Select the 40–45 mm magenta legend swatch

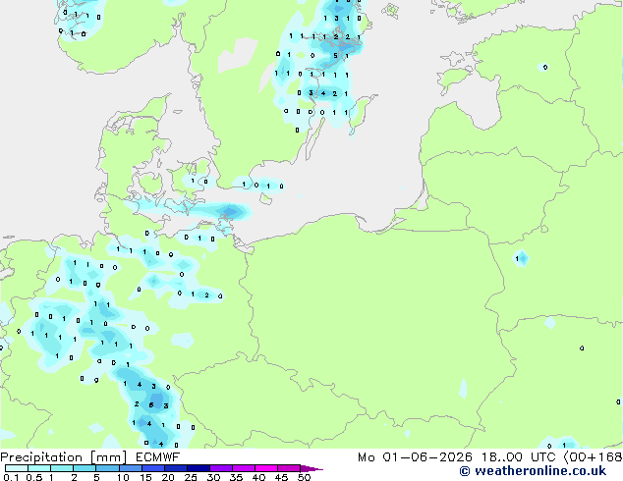(266, 468)
